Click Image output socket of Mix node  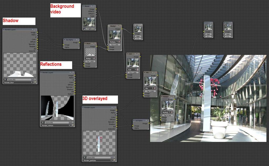(x=157, y=75)
